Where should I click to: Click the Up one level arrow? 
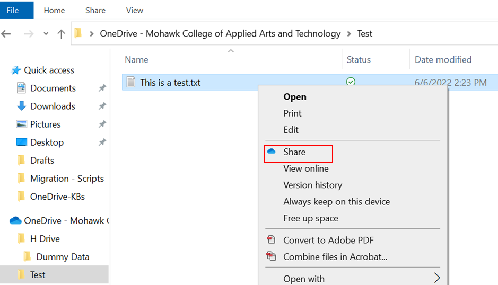(x=61, y=34)
